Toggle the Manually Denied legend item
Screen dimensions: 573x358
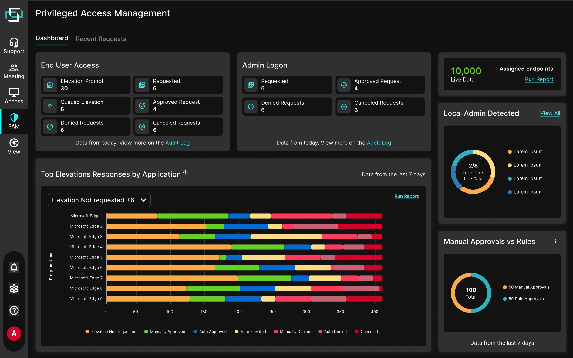point(292,332)
